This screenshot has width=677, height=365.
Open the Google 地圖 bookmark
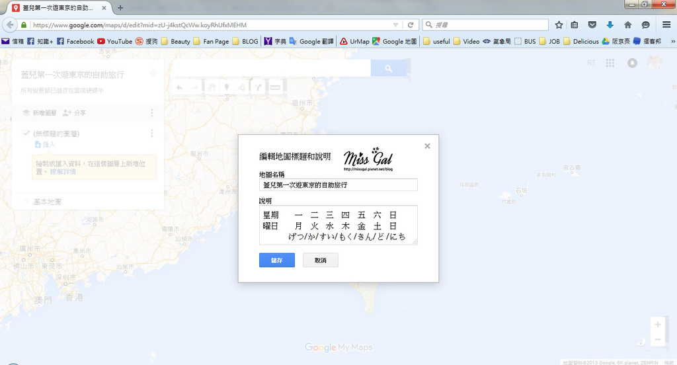395,42
